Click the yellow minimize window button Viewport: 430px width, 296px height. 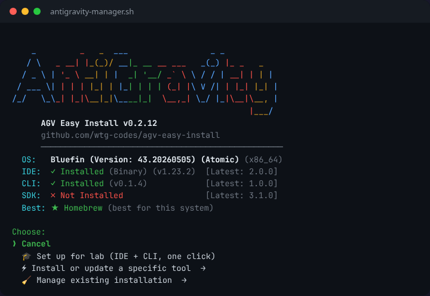point(25,11)
